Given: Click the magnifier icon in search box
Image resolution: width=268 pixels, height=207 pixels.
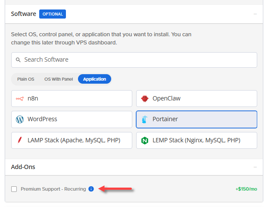Looking at the screenshot, I should (x=18, y=60).
